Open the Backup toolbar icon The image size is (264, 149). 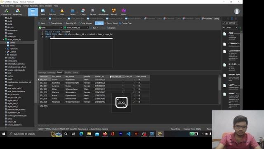click(92, 12)
